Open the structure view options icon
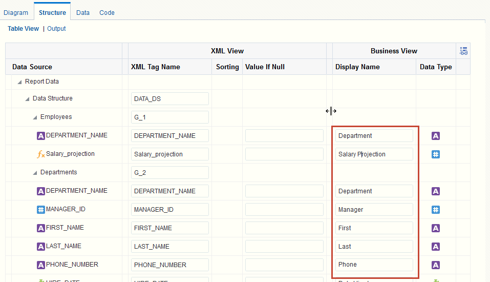The image size is (490, 282). pos(463,51)
